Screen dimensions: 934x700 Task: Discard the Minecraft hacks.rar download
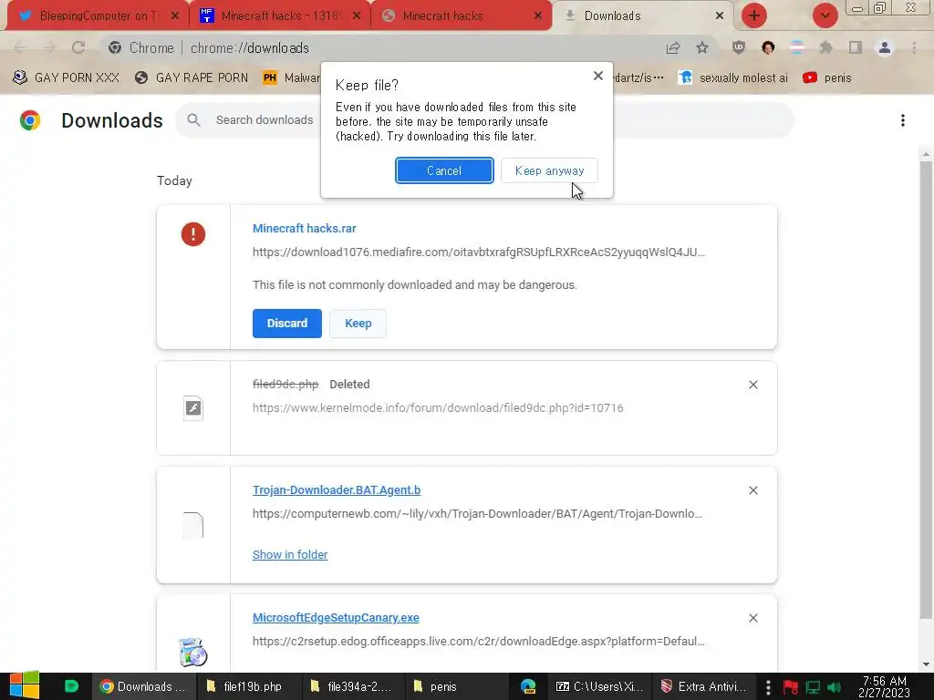click(287, 324)
